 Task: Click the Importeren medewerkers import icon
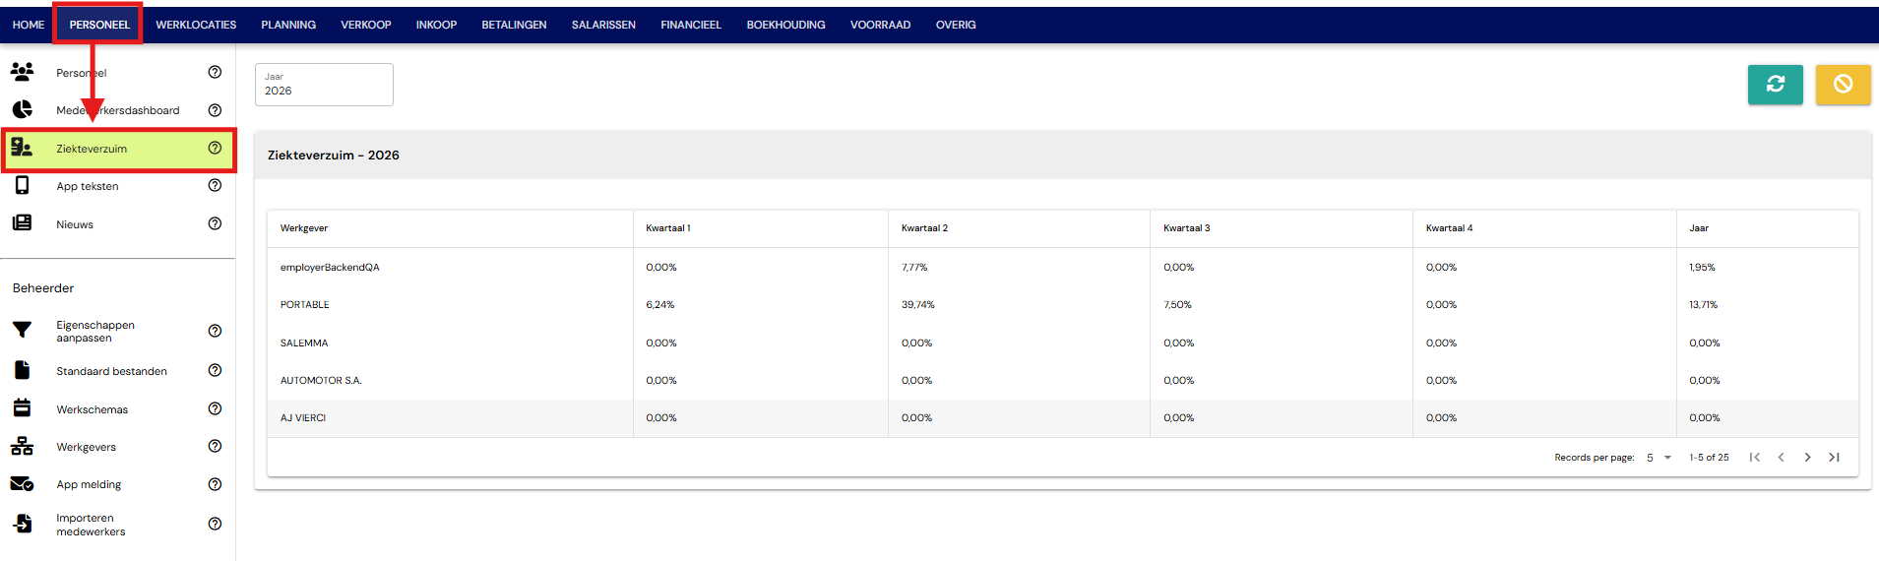(22, 525)
